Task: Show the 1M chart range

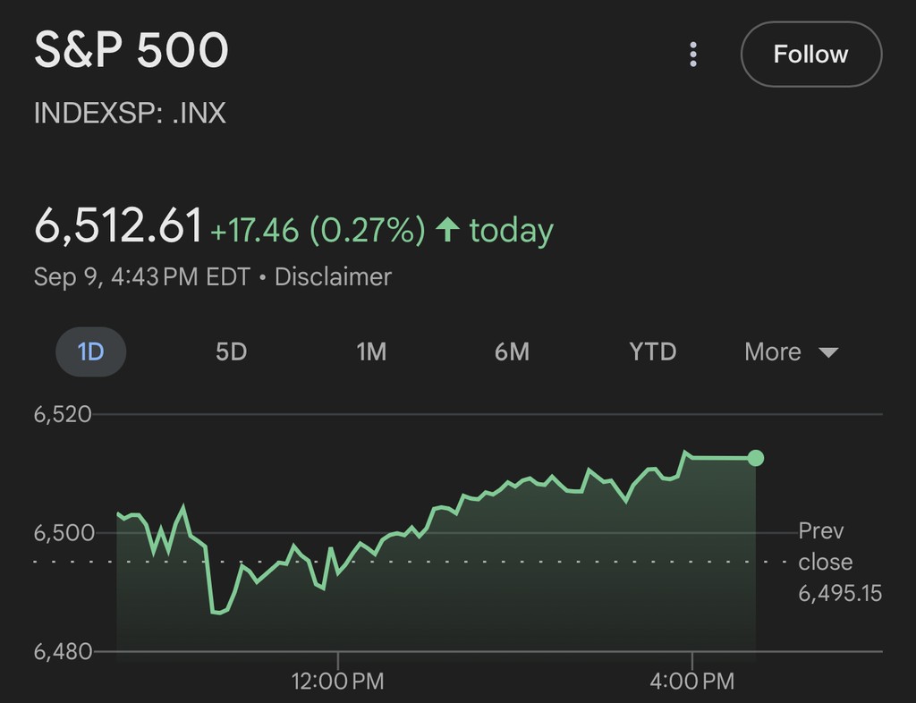Action: point(371,351)
